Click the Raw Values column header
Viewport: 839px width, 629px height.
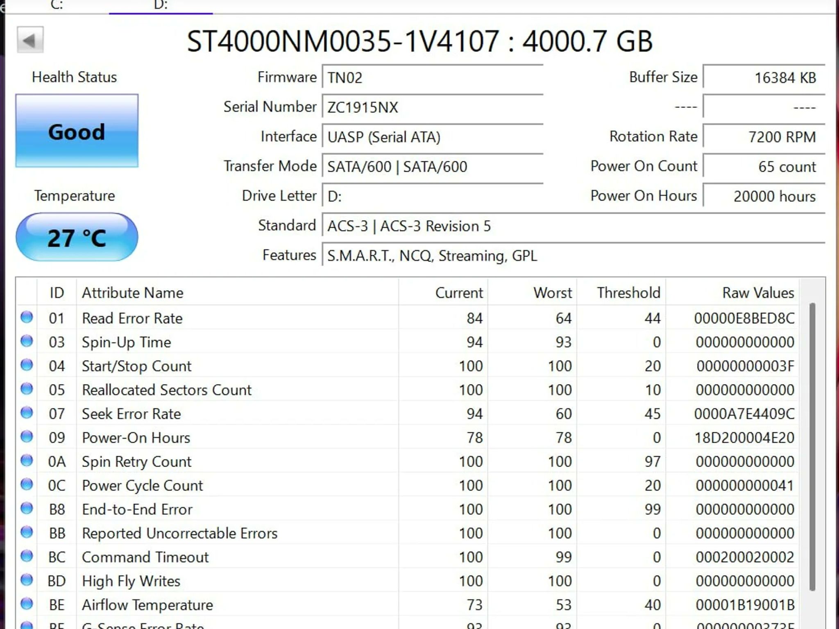click(x=732, y=292)
